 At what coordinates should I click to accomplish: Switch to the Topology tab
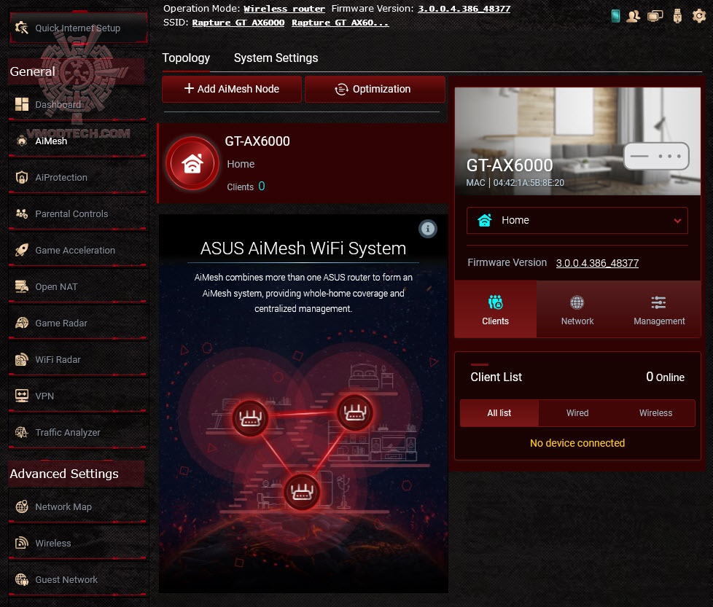pos(186,58)
